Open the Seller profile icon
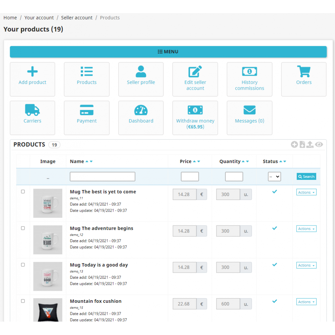The height and width of the screenshot is (335, 335). coord(141,71)
